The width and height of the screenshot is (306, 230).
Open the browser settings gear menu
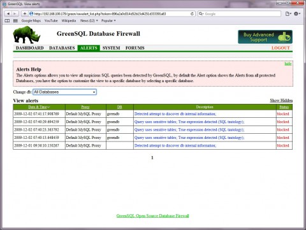pos(297,14)
